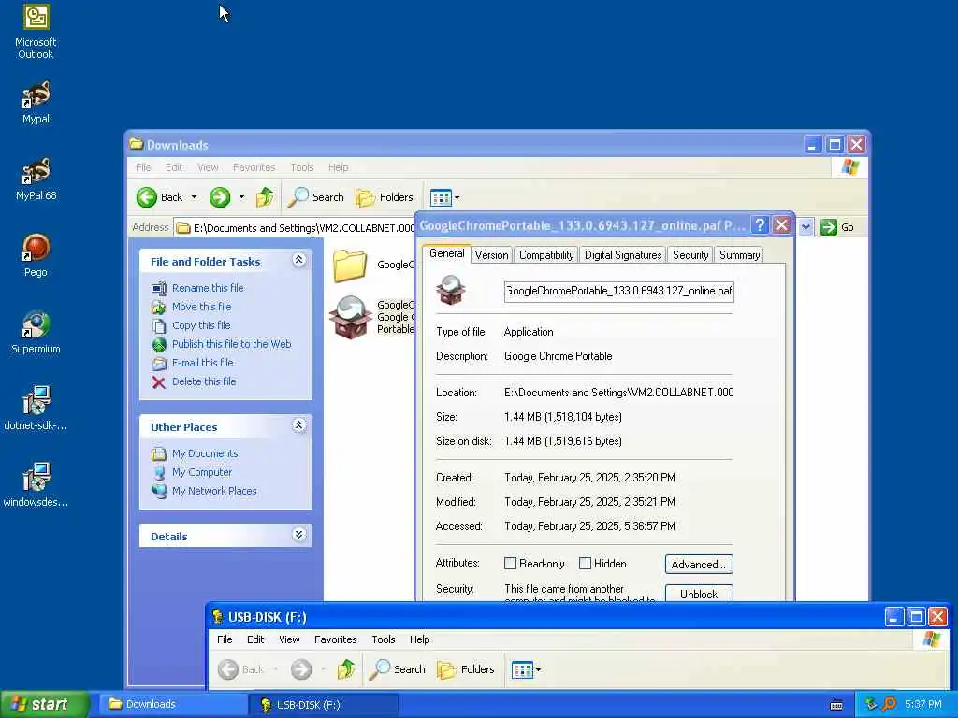
Task: Click Delete this file task
Action: [204, 381]
